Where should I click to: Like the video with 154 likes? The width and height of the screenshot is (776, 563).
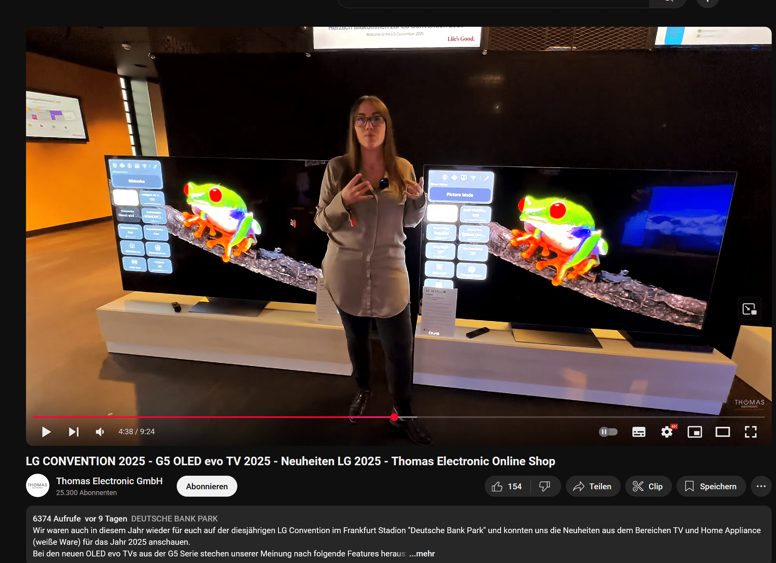pyautogui.click(x=507, y=486)
